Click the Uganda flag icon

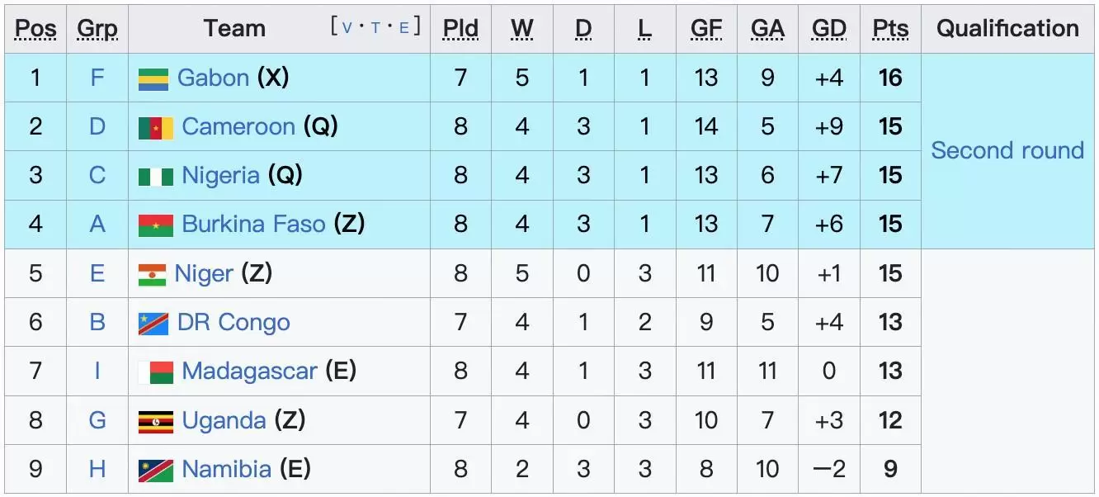click(155, 421)
